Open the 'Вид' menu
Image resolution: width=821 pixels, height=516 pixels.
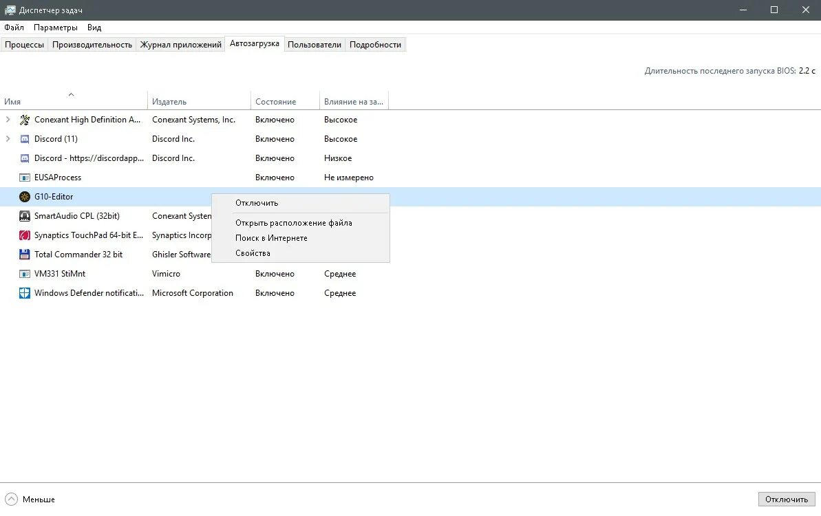pos(94,28)
